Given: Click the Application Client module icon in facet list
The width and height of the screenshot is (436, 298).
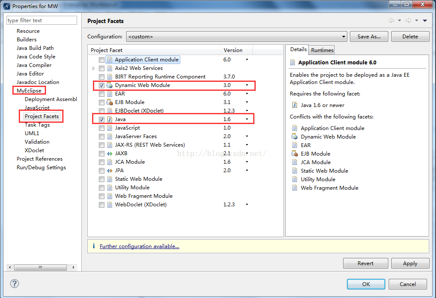Looking at the screenshot, I should pyautogui.click(x=110, y=60).
